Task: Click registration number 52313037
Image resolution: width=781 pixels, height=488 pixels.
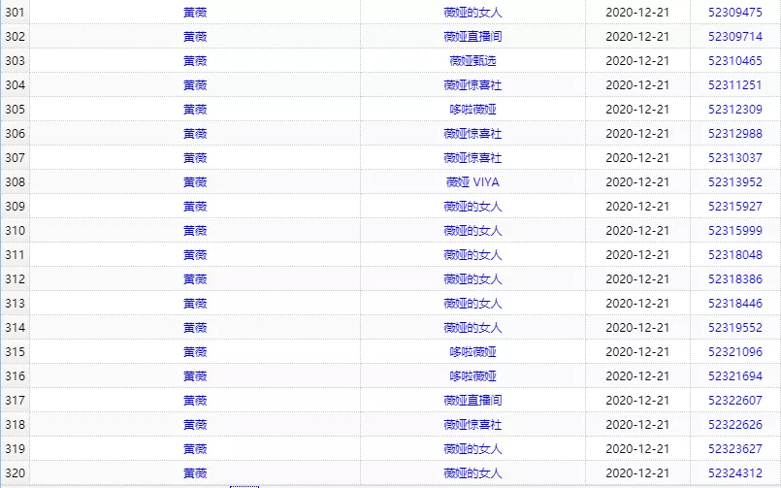Action: 735,158
